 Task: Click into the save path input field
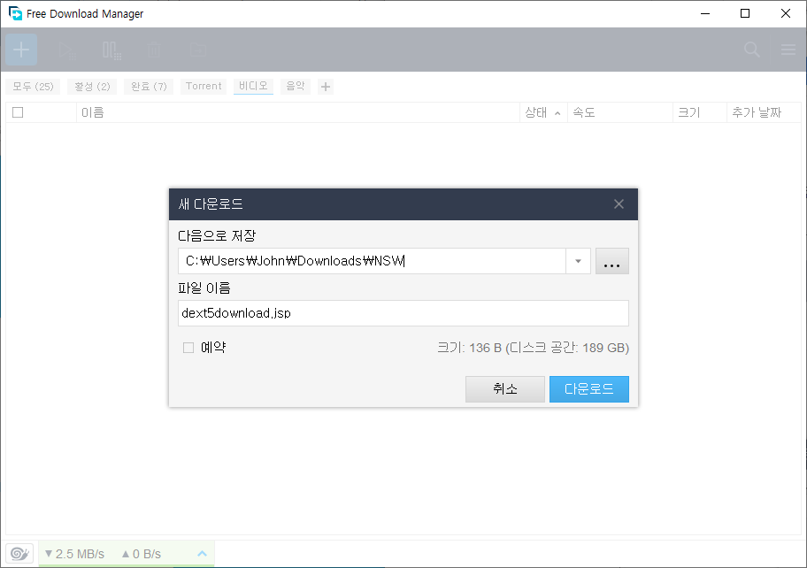pos(373,261)
